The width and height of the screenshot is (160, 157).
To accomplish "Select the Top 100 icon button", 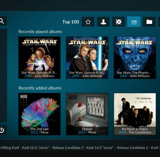I will click(134, 22).
